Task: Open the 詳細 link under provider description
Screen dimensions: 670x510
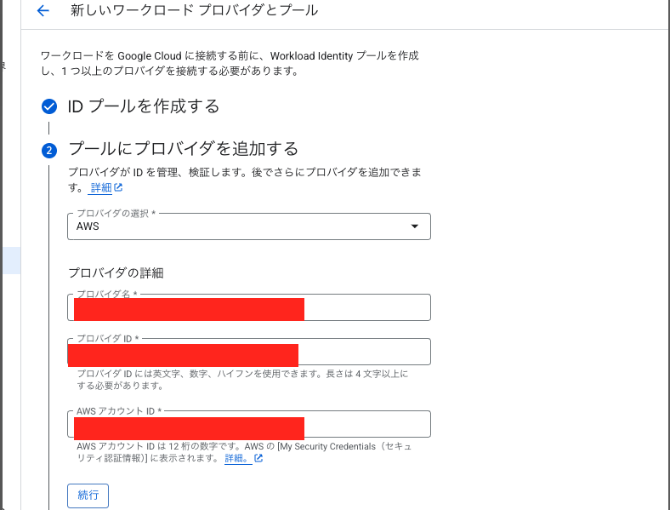Action: tap(101, 188)
